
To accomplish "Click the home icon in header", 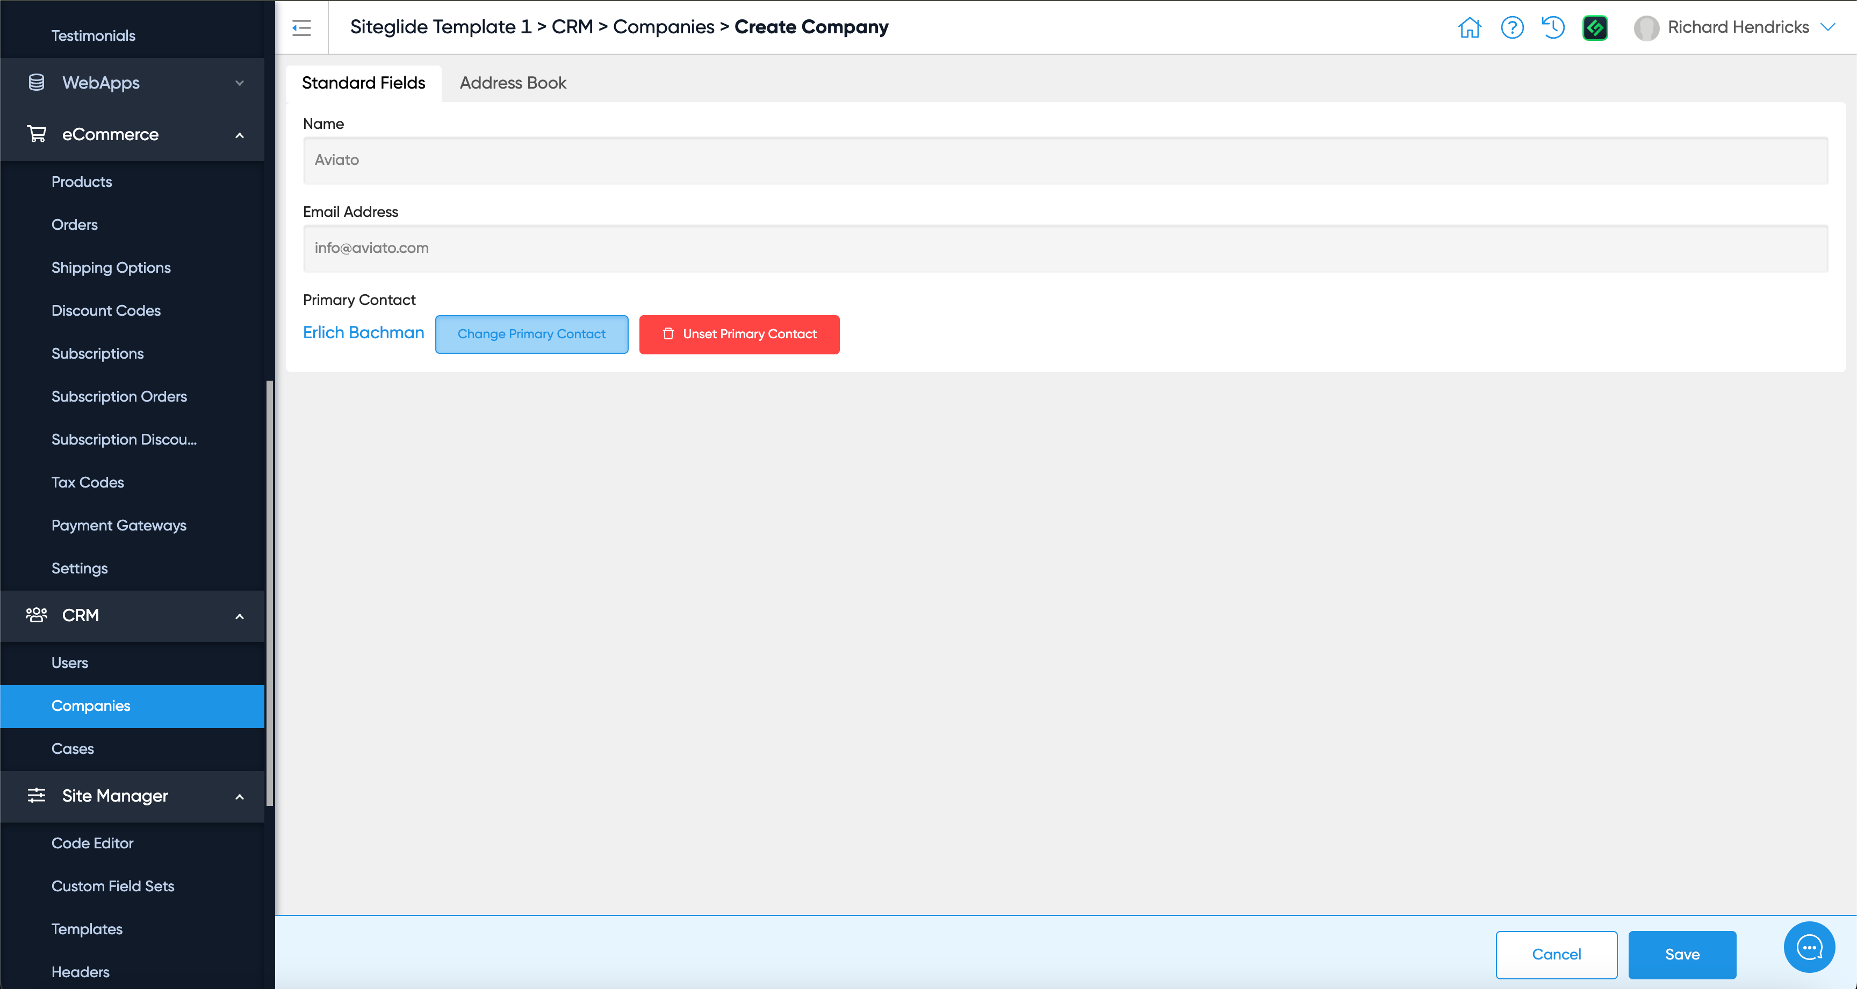I will pyautogui.click(x=1469, y=27).
